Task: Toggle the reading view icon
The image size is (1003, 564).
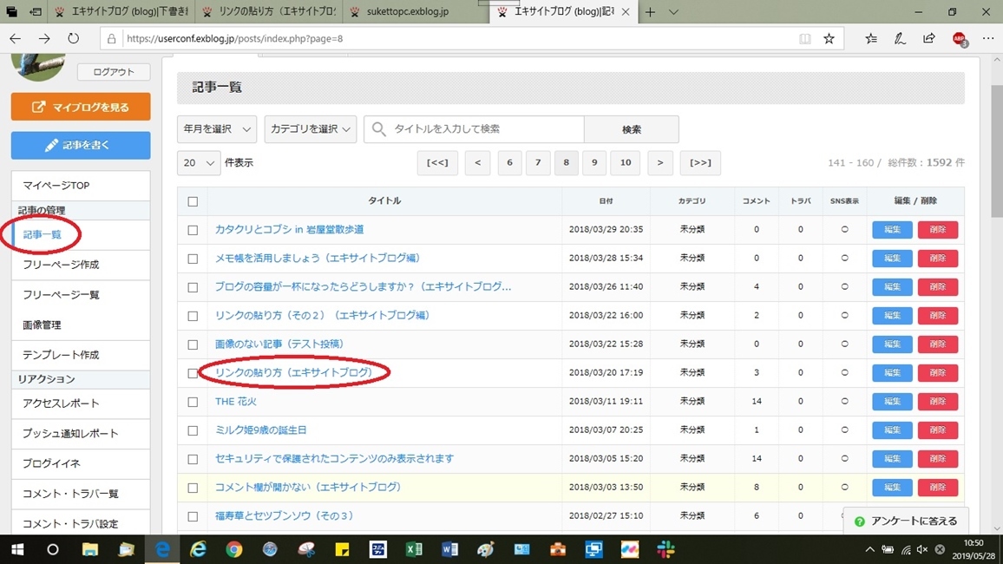Action: [x=804, y=38]
